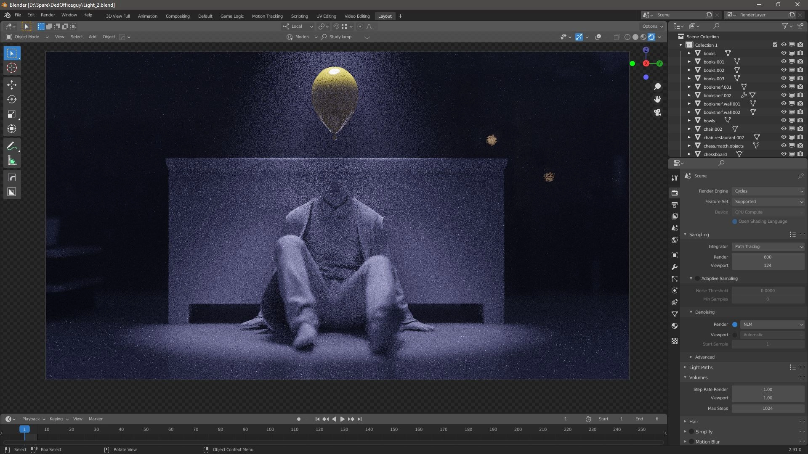Select the Move tool in toolbar

click(x=12, y=85)
